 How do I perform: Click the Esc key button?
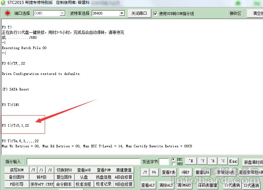point(233,161)
